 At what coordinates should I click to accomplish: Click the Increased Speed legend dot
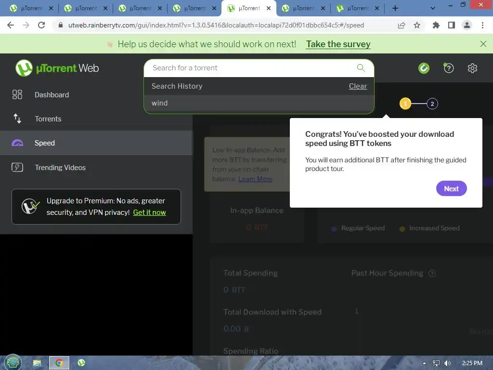coord(402,229)
